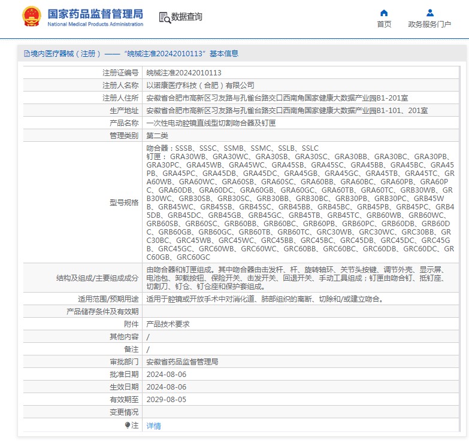Click the 注册人住所 address value
469x441 pixels.
(x=277, y=98)
